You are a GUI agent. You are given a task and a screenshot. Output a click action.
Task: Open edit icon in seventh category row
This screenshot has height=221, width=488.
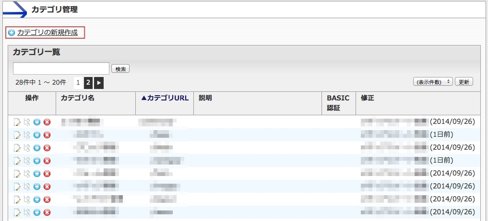(x=17, y=199)
